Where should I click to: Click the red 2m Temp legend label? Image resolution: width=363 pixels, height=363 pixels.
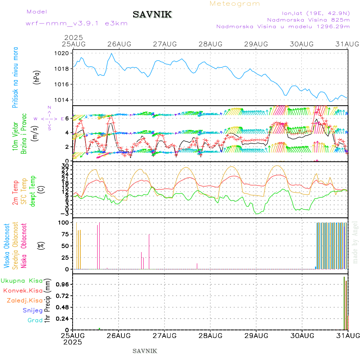[15, 193]
